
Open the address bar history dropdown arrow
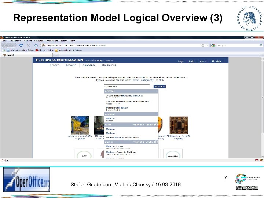(207, 45)
